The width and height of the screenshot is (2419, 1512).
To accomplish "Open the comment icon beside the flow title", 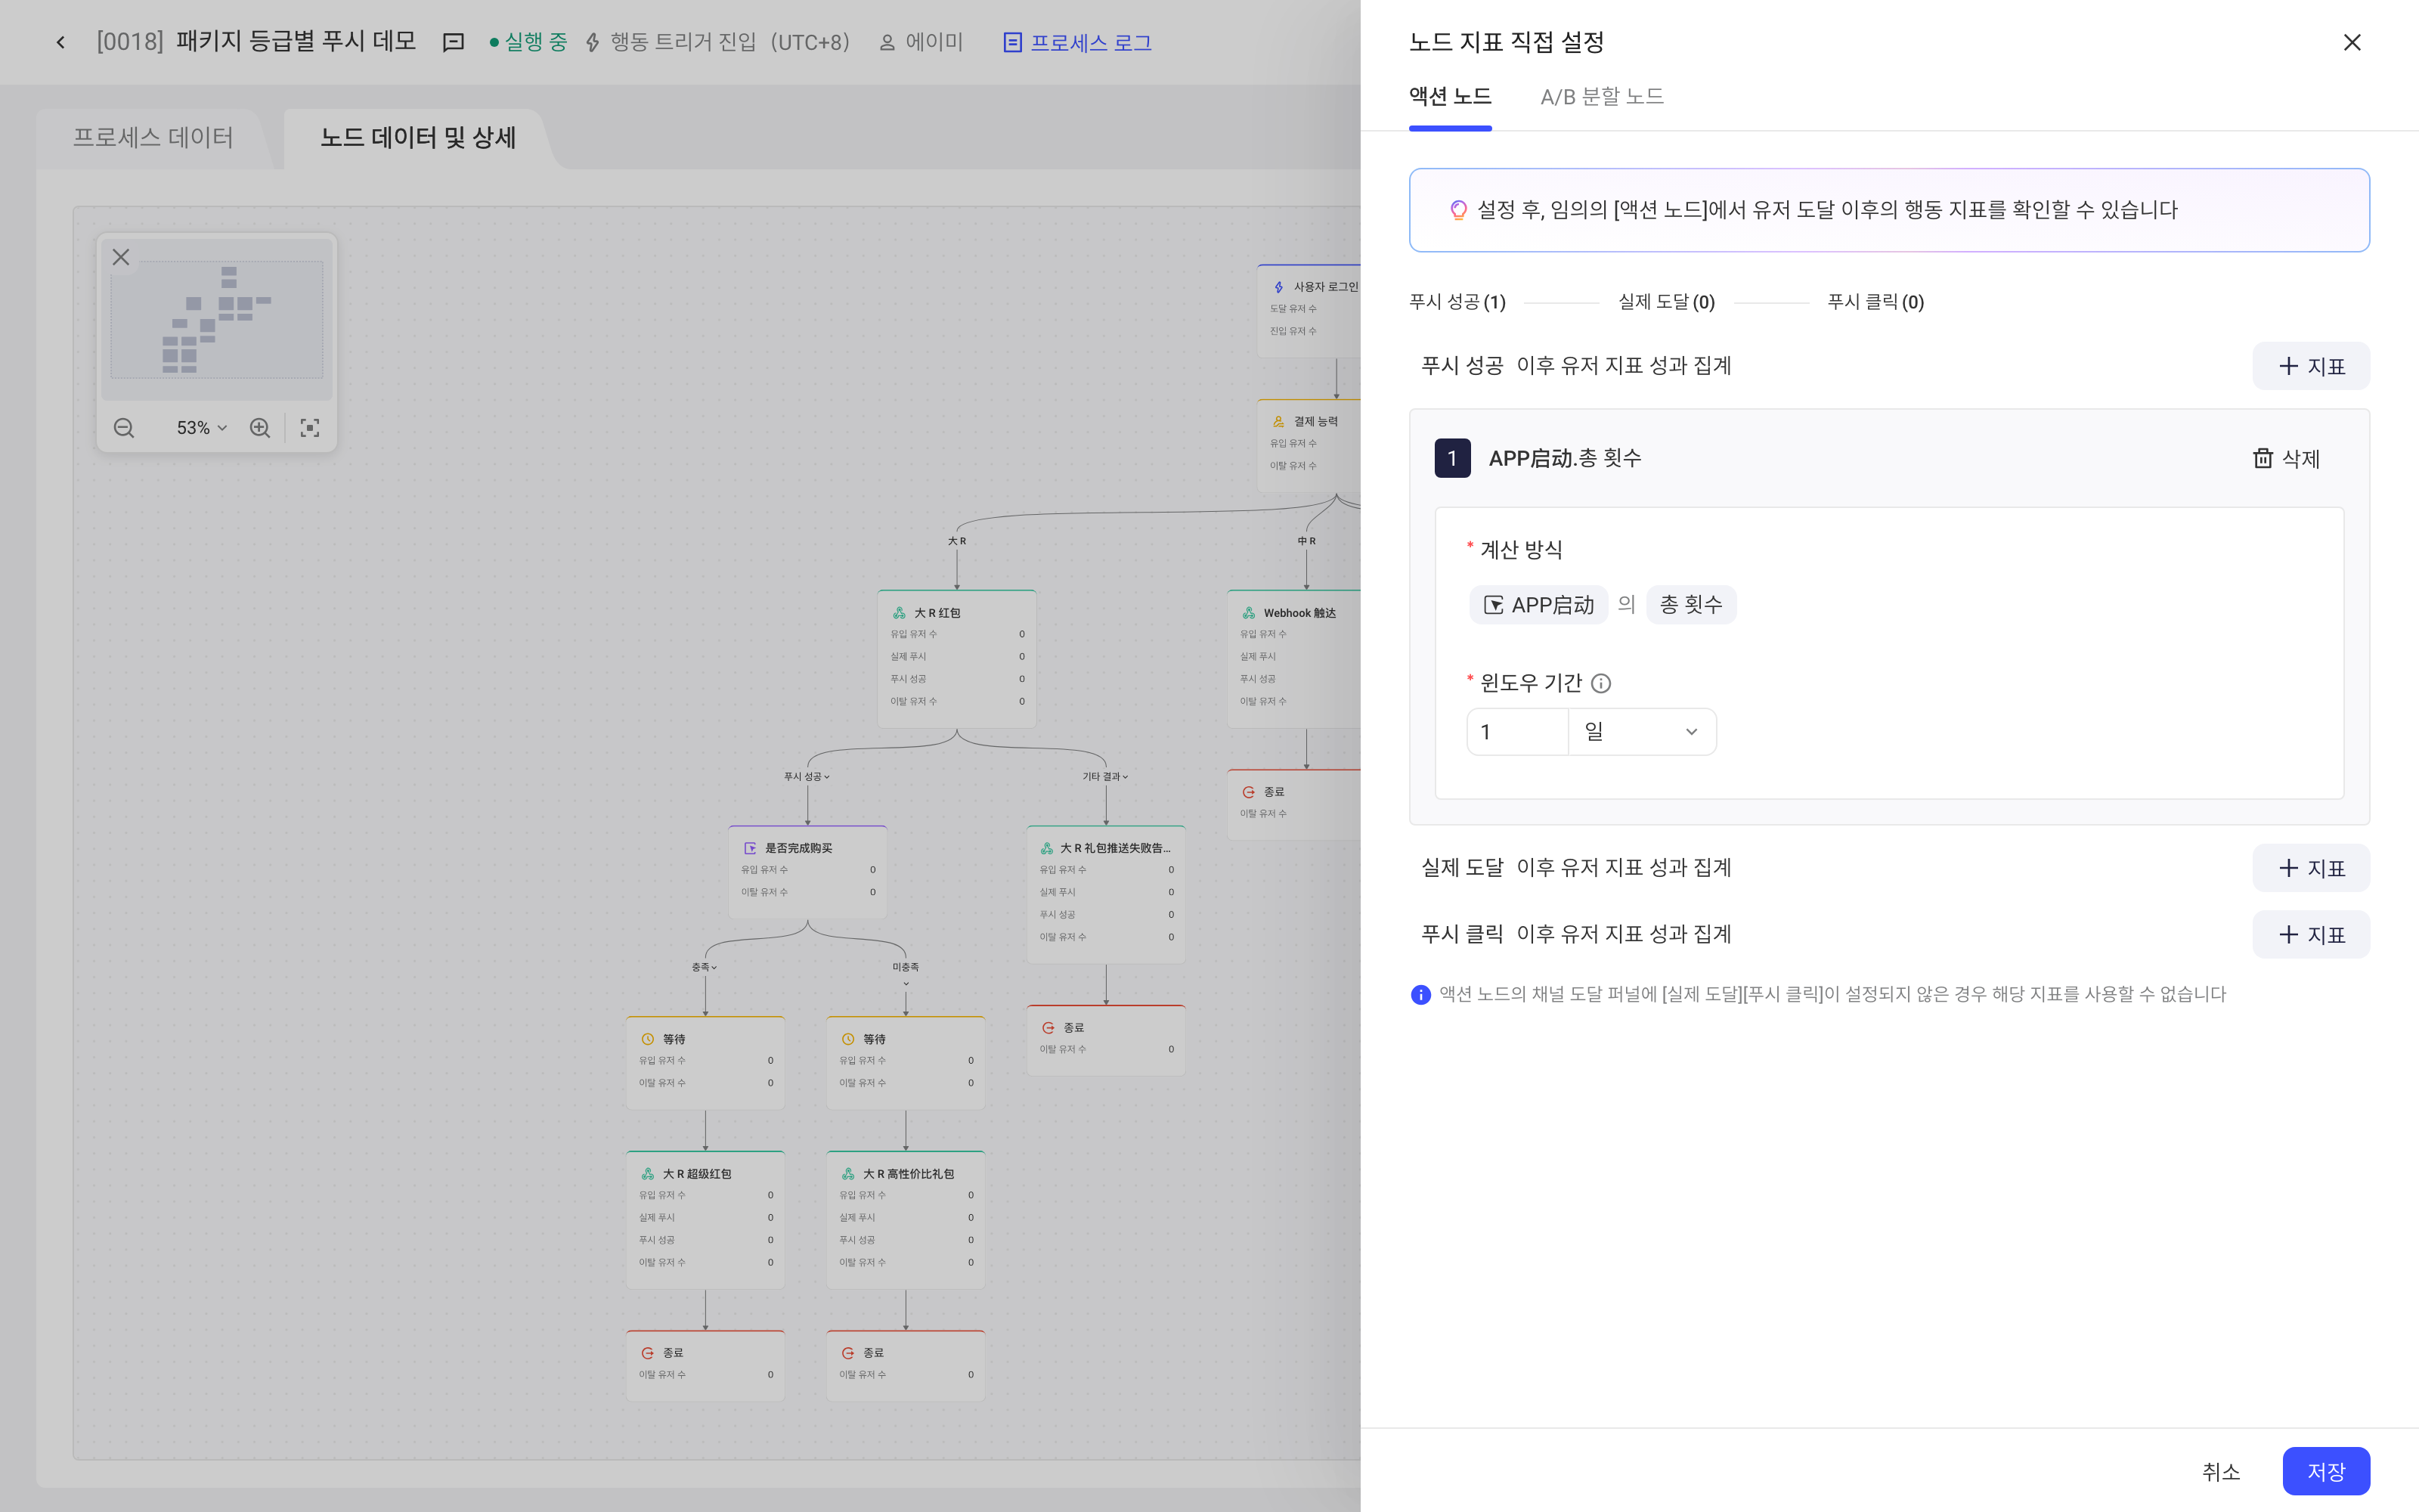I will tap(453, 42).
